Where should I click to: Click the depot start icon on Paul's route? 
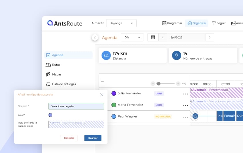[195, 116]
